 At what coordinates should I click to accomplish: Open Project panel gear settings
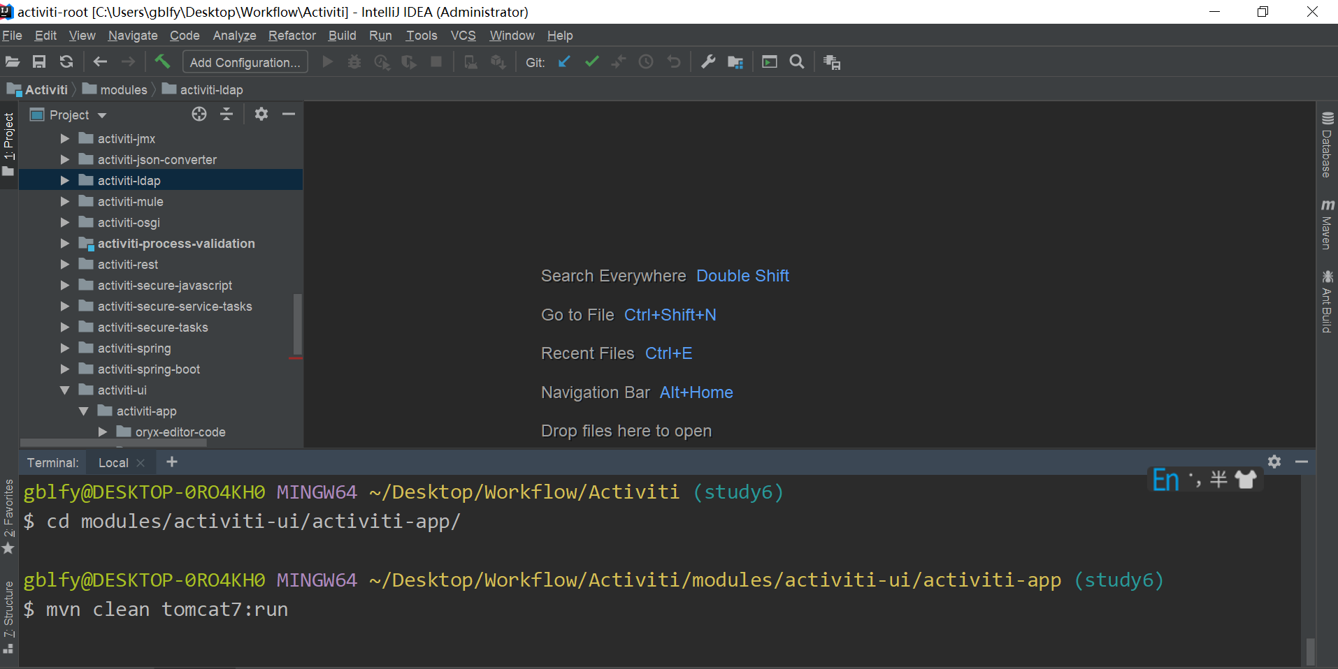tap(261, 114)
